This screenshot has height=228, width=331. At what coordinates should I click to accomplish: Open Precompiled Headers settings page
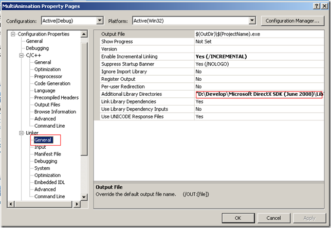[56, 97]
